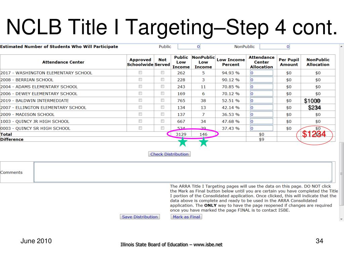Screen dimensions: 344x258
Task: Click the Mark as Final button
Action: click(x=186, y=217)
